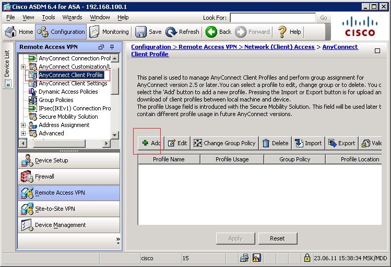Add a new AnyConnect client profile
The height and width of the screenshot is (267, 391).
coord(151,143)
